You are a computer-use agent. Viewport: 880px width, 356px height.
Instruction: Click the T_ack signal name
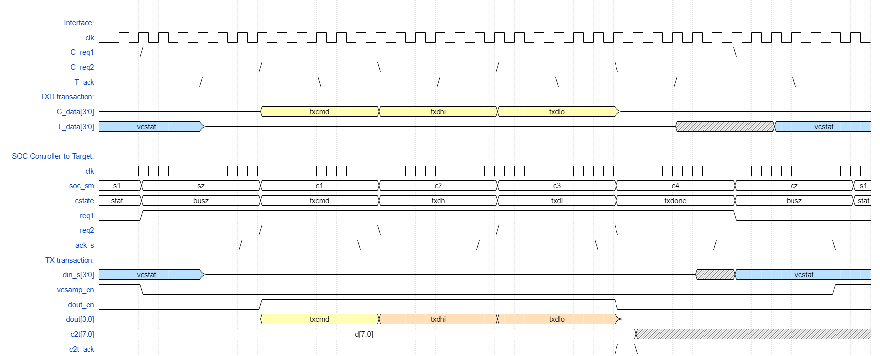coord(84,82)
